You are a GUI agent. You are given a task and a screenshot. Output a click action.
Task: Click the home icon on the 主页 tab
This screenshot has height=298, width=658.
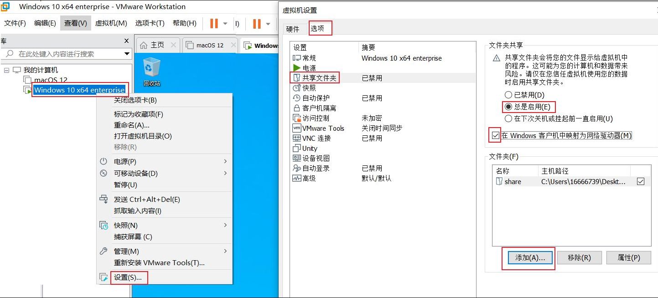tap(144, 45)
